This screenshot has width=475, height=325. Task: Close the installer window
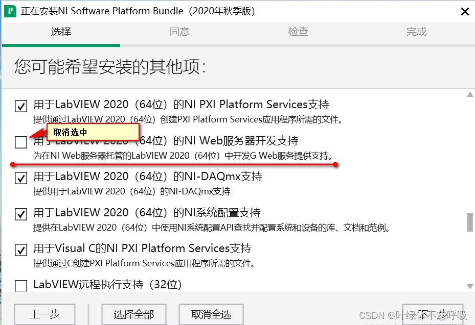point(464,11)
